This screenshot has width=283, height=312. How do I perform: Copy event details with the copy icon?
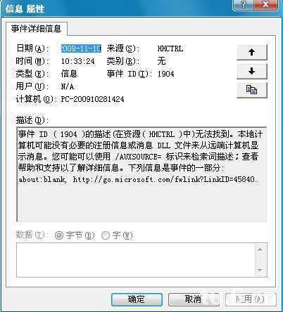coord(252,90)
